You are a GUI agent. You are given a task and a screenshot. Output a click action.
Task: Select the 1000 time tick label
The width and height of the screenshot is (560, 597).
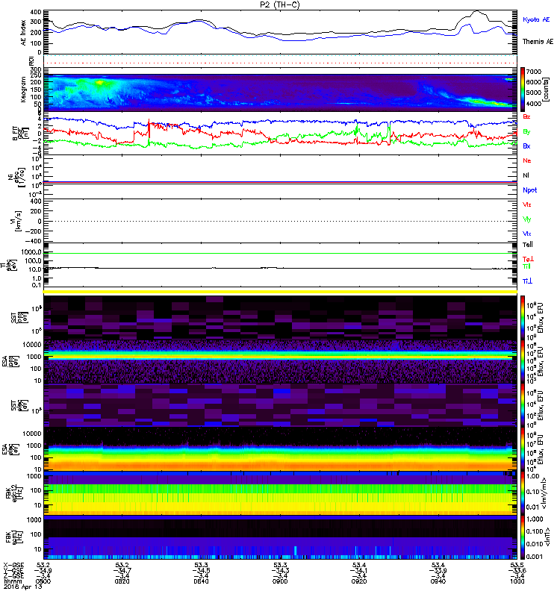point(517,582)
